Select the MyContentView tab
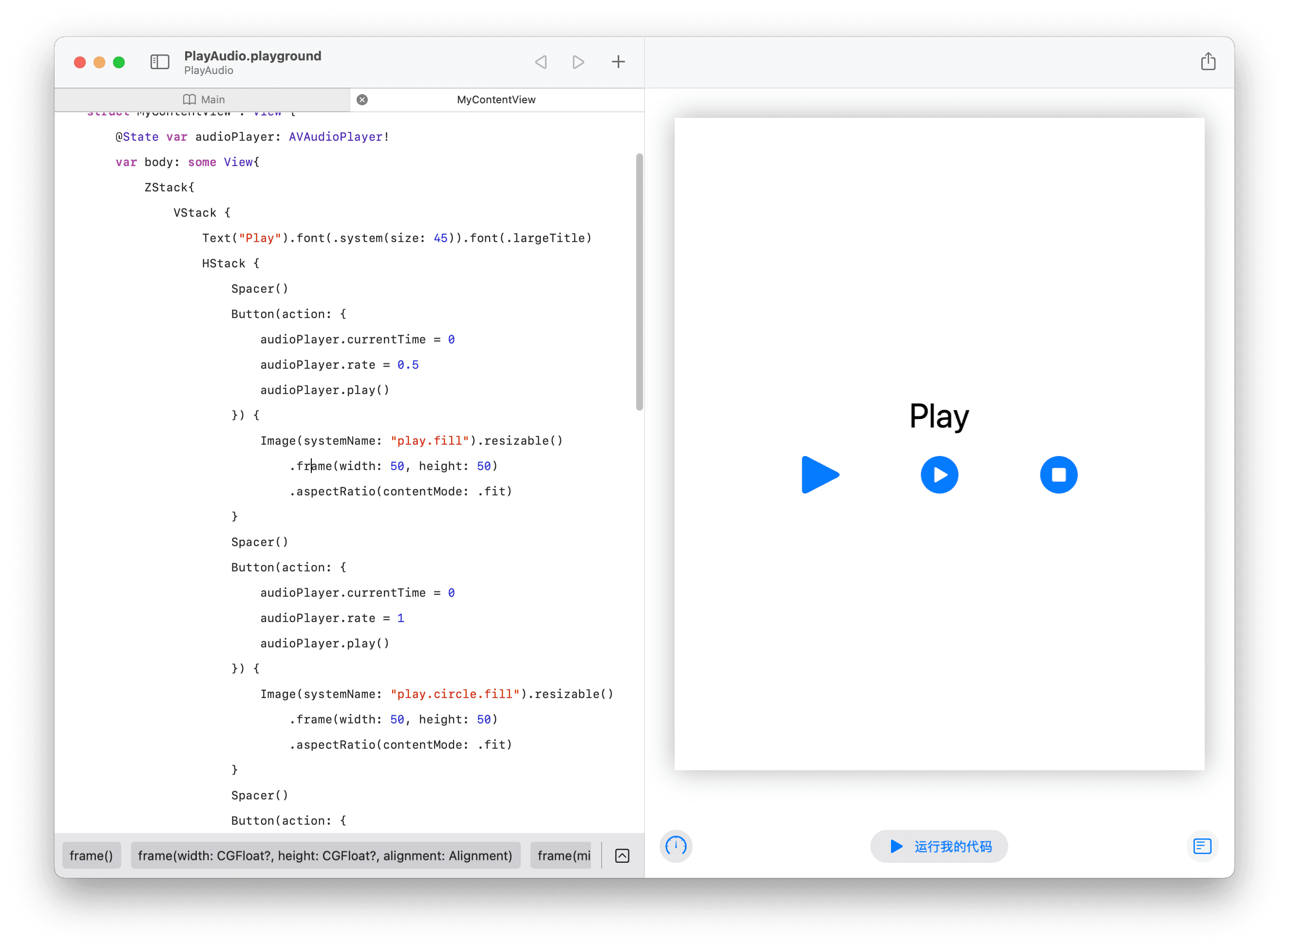The height and width of the screenshot is (950, 1289). pyautogui.click(x=495, y=99)
